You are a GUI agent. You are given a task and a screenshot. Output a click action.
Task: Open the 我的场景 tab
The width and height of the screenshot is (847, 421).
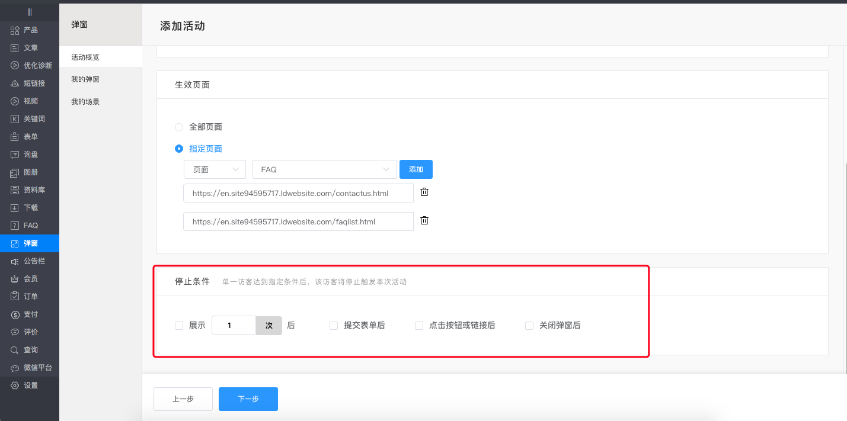pyautogui.click(x=85, y=101)
